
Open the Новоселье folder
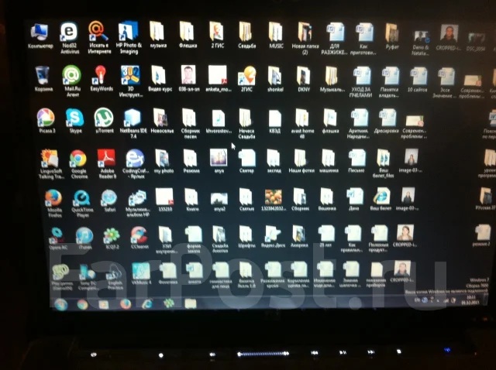click(162, 121)
